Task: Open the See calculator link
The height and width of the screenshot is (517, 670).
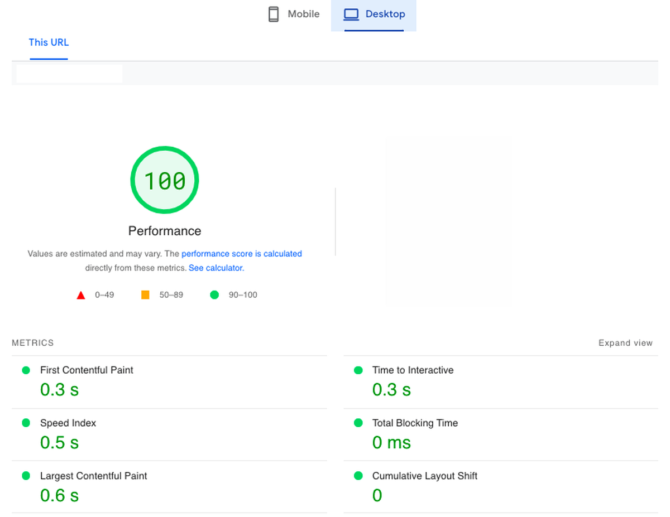Action: [x=216, y=268]
